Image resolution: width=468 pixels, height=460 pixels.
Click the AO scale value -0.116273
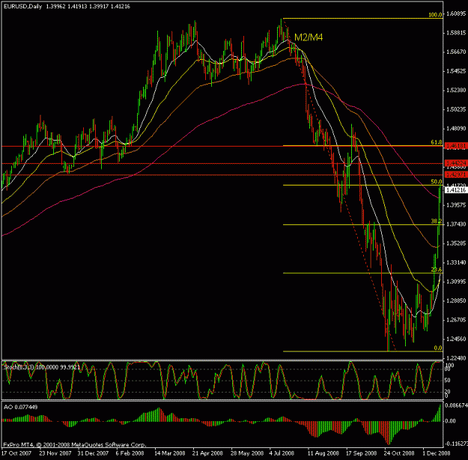456,444
